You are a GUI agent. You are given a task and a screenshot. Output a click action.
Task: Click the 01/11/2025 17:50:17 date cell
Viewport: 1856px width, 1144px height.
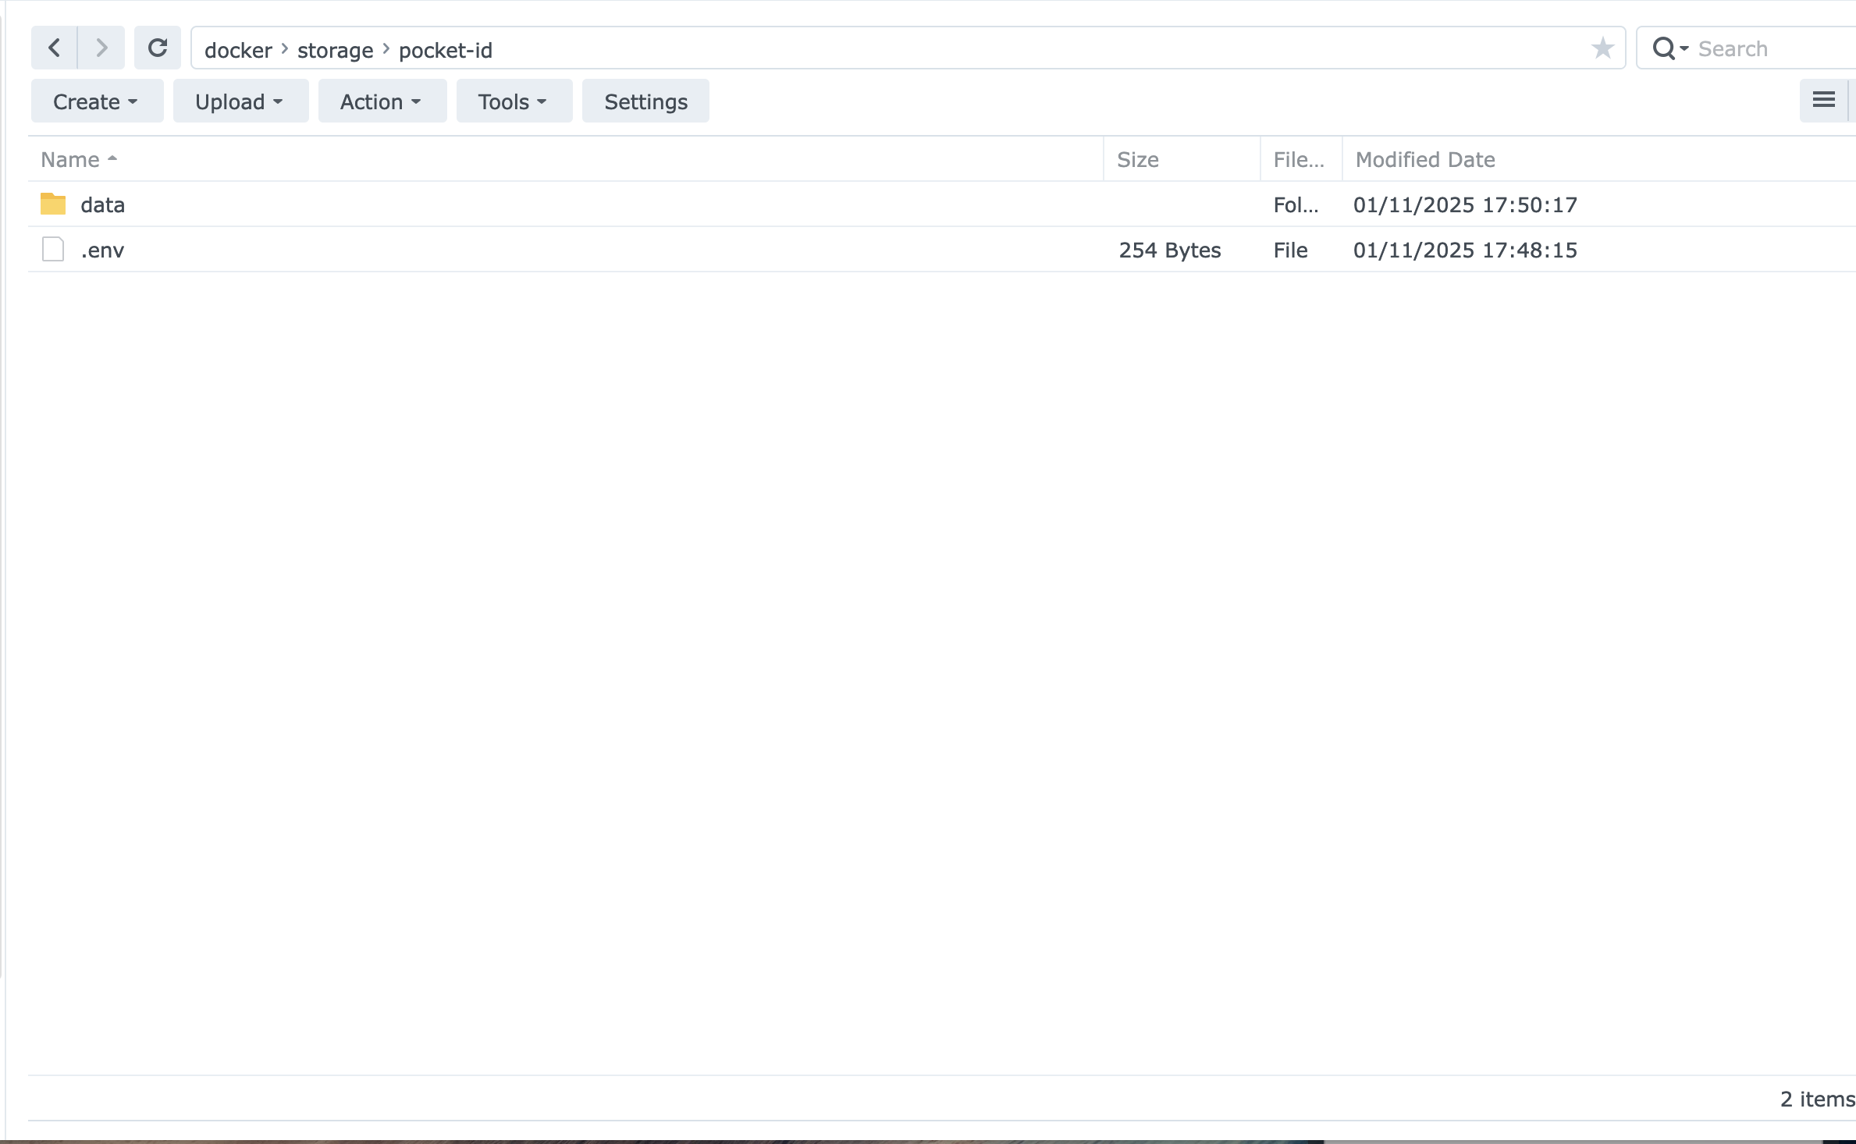1465,204
